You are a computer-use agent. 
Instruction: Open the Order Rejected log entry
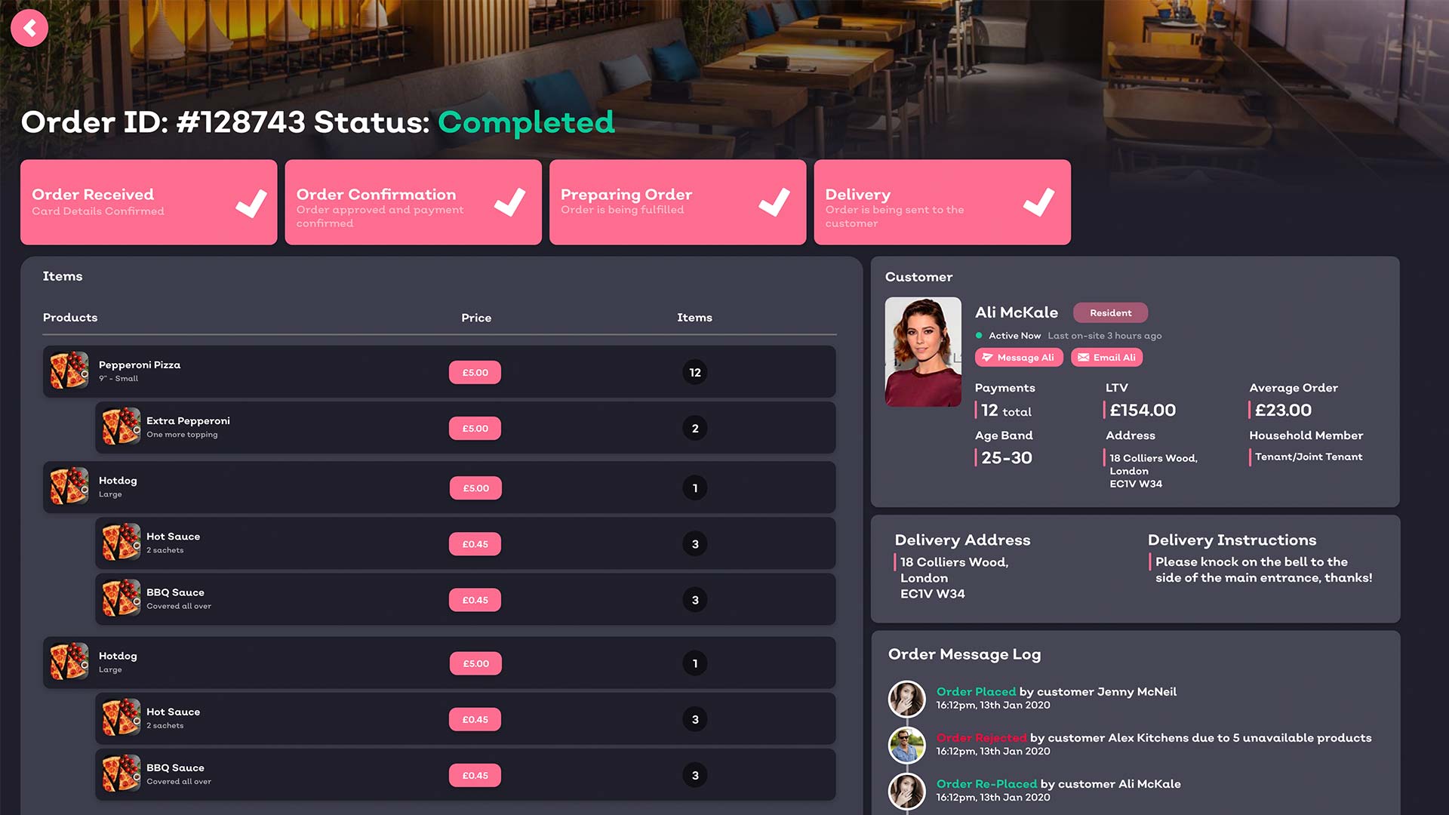(981, 737)
